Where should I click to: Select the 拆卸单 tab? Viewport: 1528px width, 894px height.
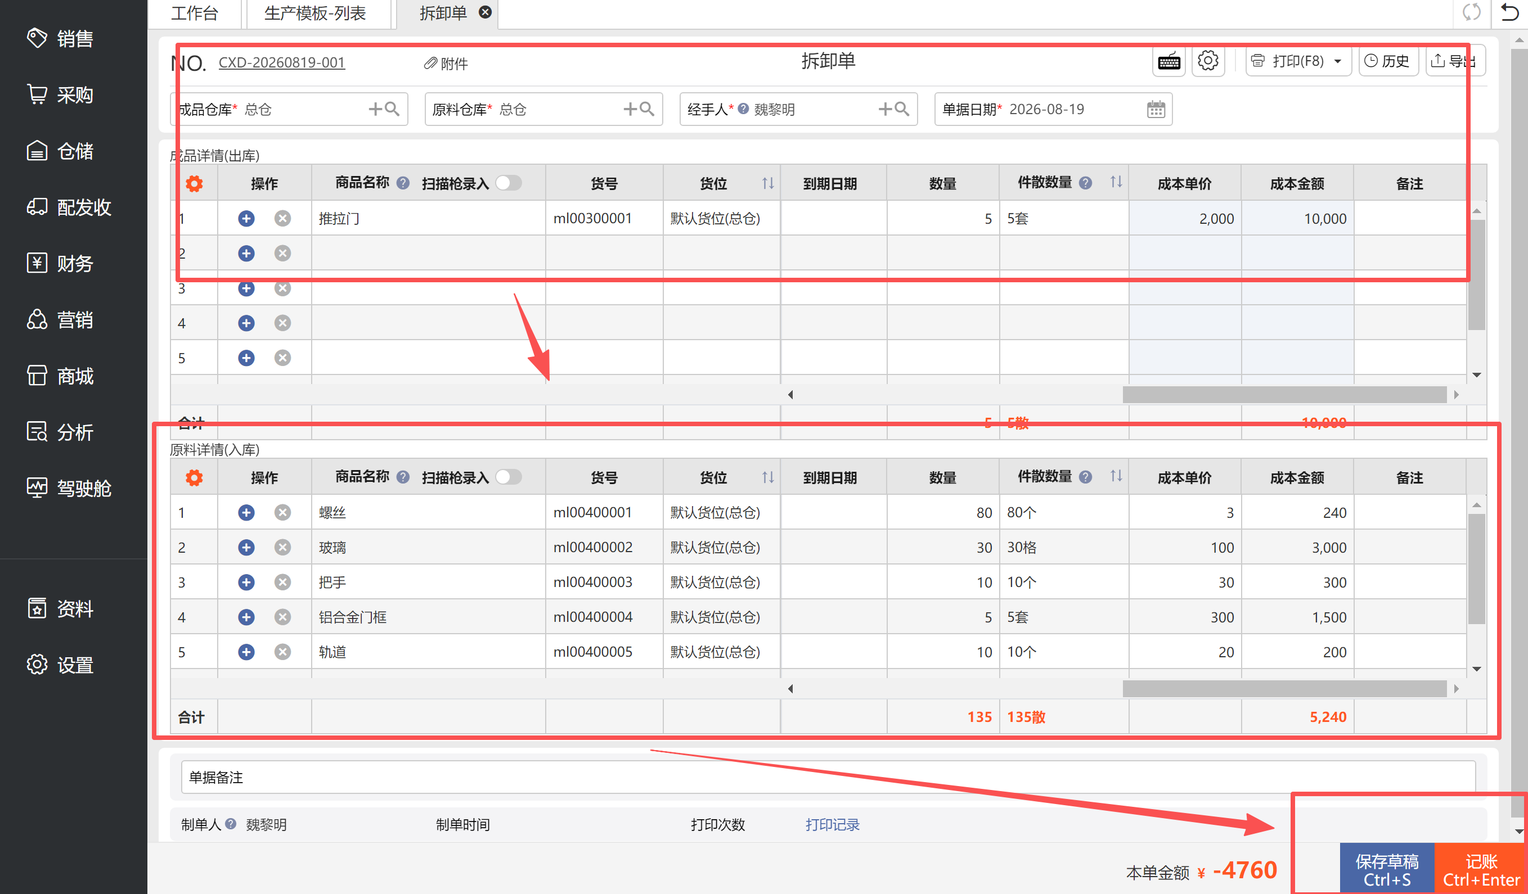(x=443, y=13)
